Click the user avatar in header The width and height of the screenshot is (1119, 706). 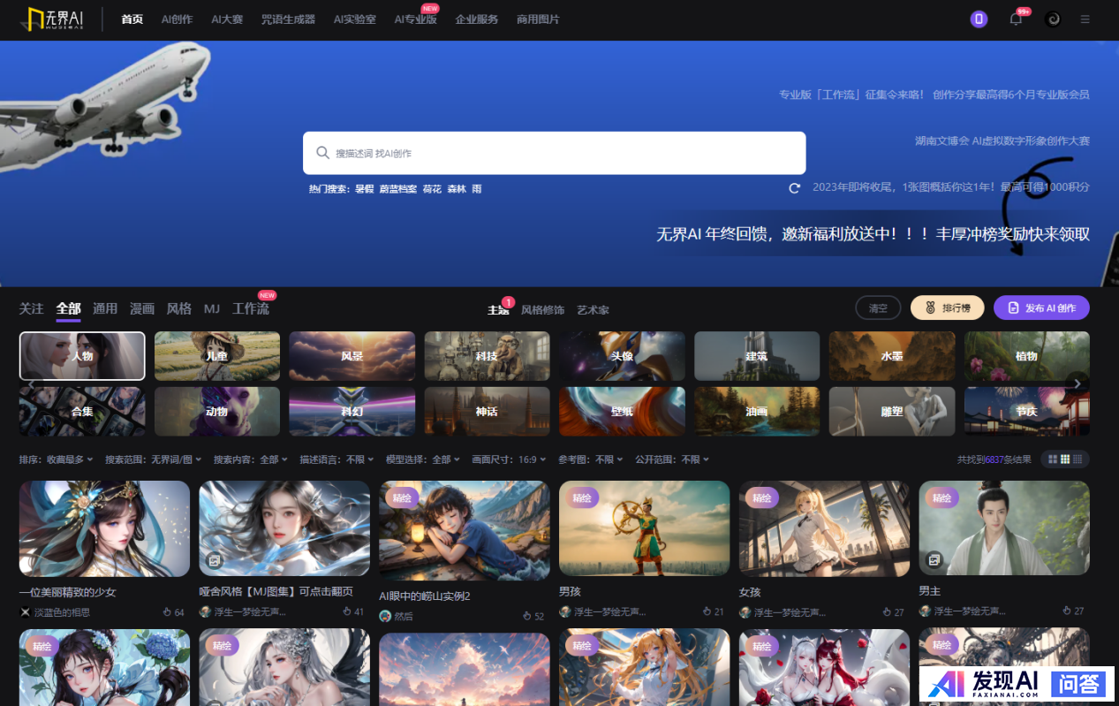click(x=1053, y=19)
